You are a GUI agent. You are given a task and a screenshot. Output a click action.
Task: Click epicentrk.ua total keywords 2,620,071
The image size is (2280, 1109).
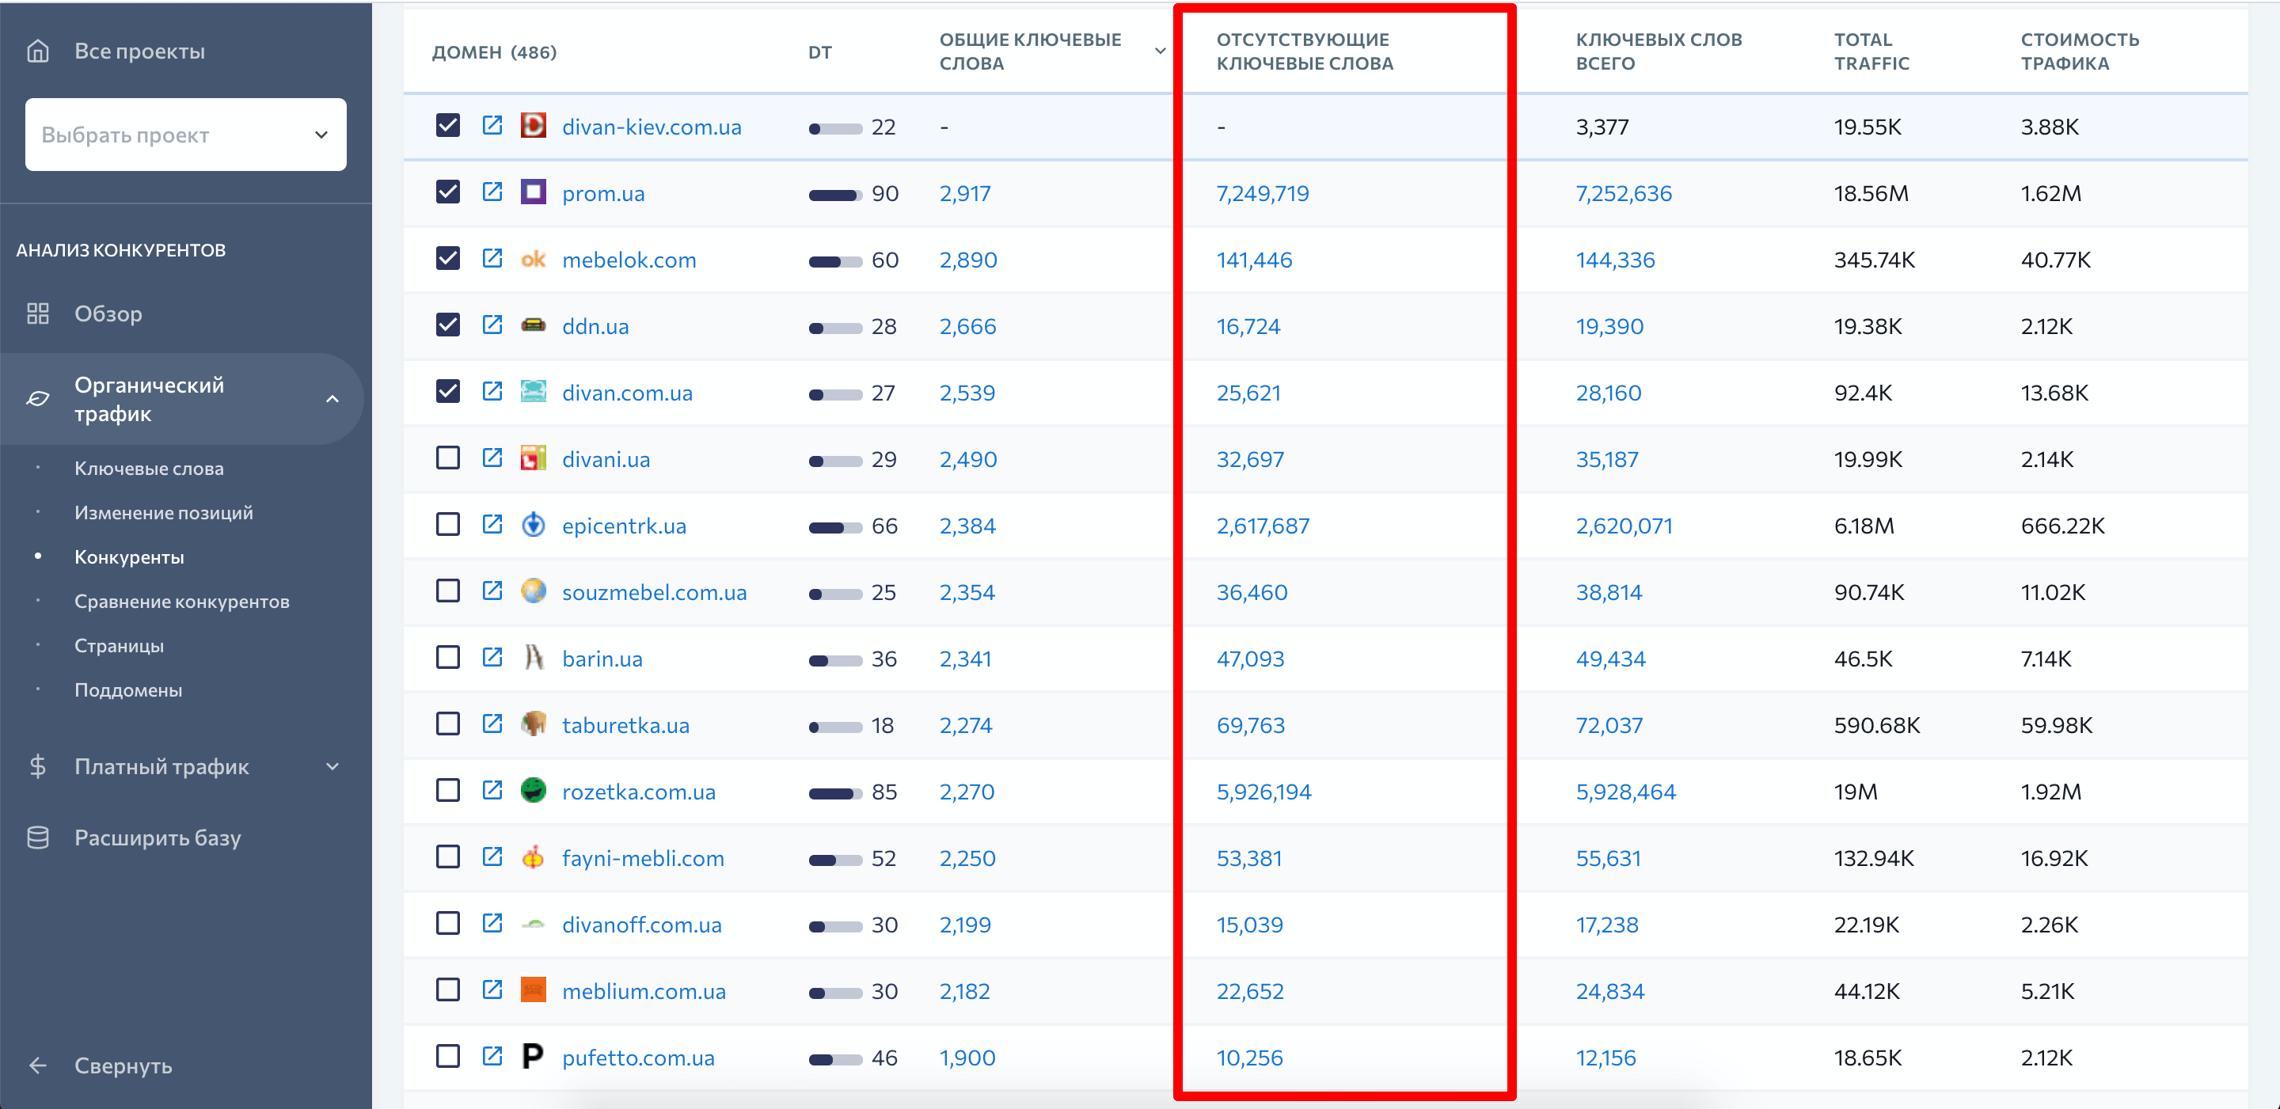pyautogui.click(x=1624, y=526)
